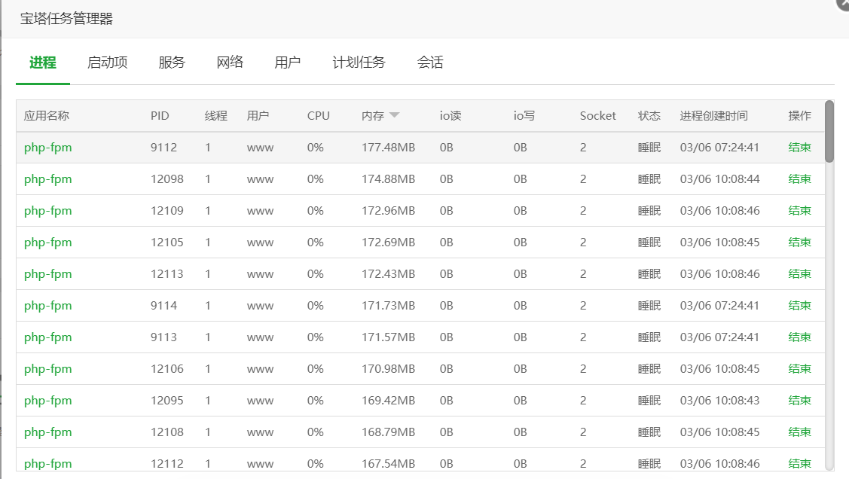
Task: Switch to the 启动项 tab
Action: point(108,63)
